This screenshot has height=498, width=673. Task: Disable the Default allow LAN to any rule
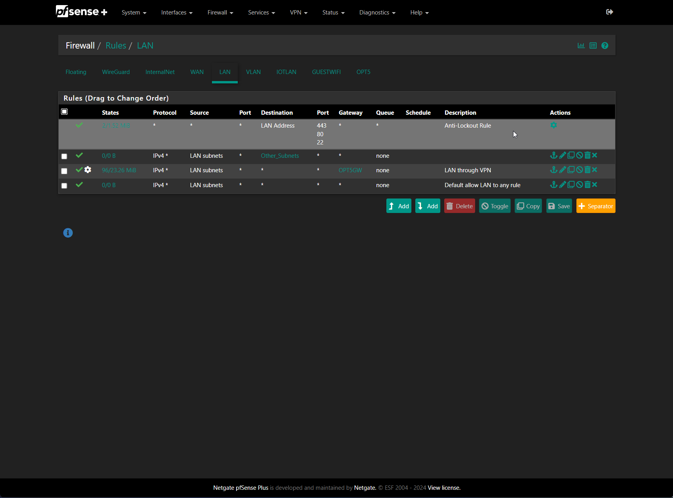tap(580, 185)
